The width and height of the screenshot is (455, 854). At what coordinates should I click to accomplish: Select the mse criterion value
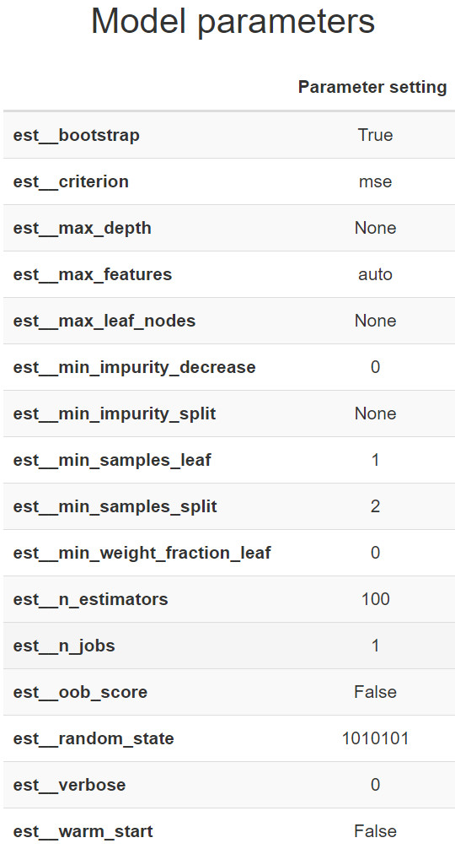click(375, 181)
